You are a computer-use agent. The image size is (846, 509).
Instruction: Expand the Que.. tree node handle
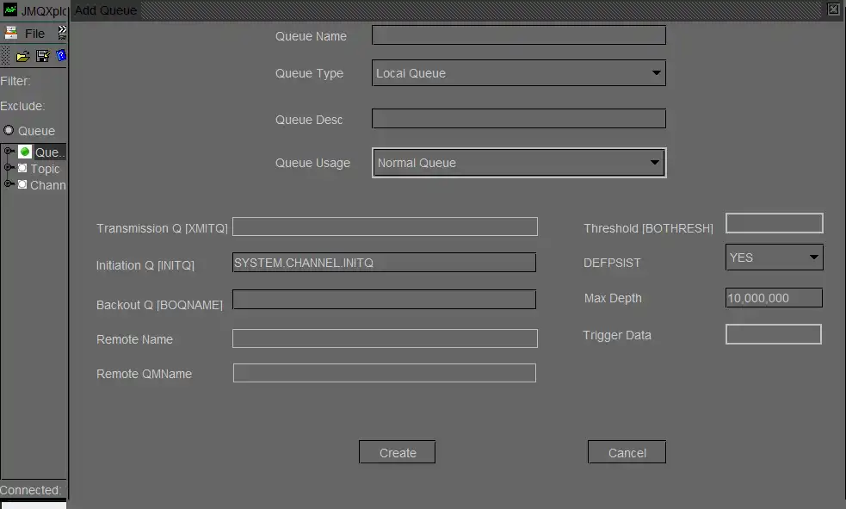tap(9, 152)
